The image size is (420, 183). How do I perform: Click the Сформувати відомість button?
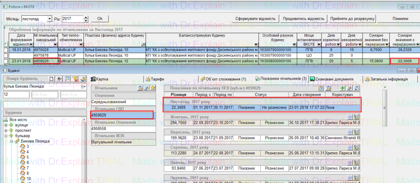click(255, 19)
